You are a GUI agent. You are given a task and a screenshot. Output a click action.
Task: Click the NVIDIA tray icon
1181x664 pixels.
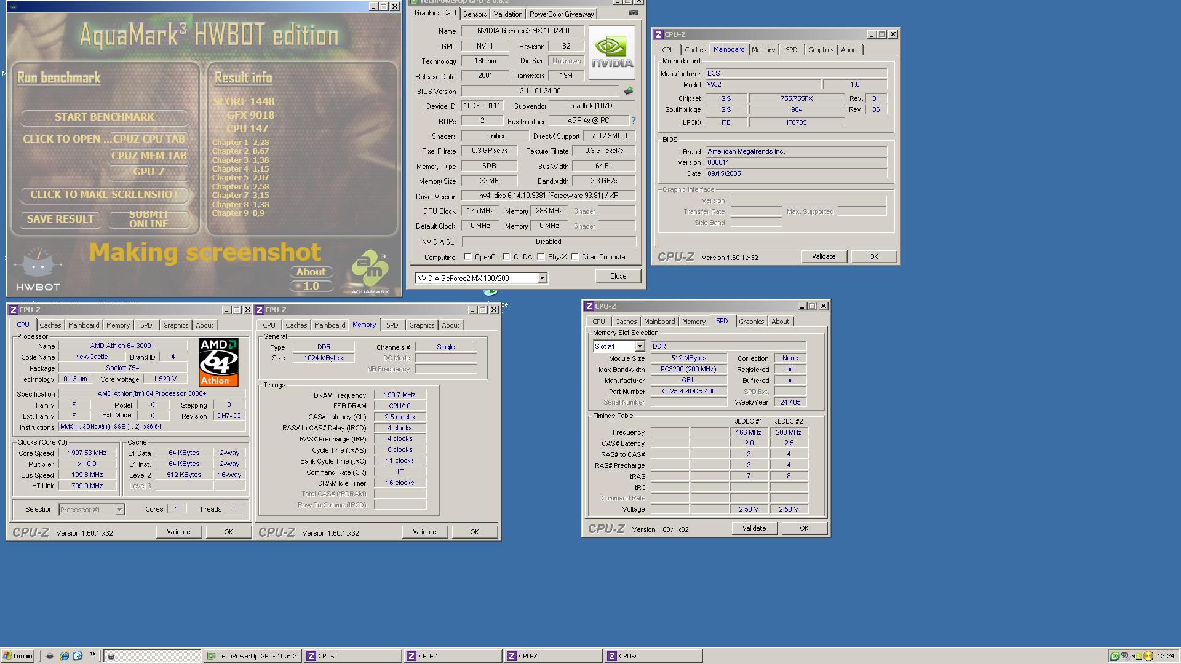pyautogui.click(x=1137, y=656)
